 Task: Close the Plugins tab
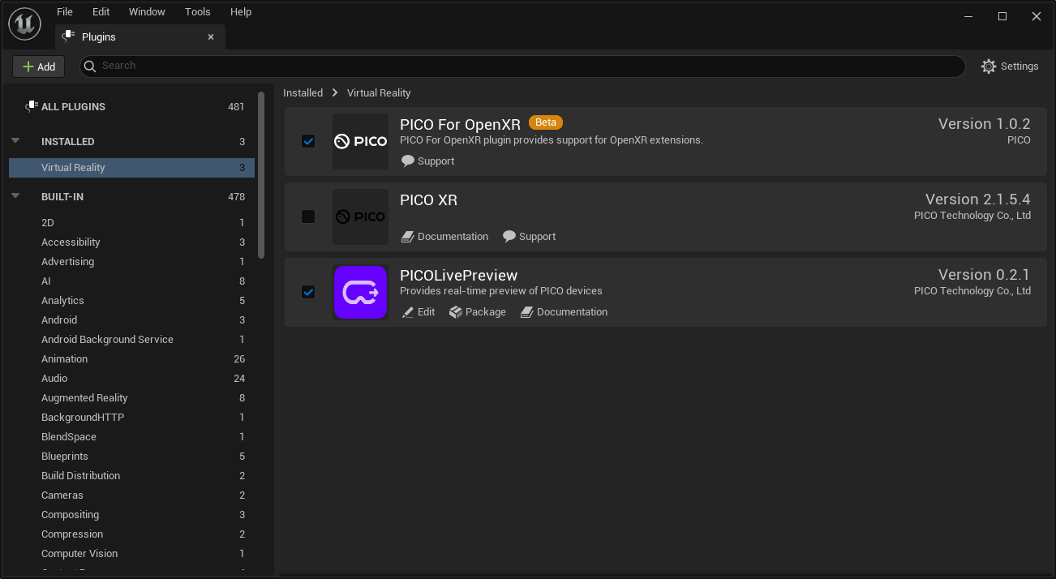pyautogui.click(x=211, y=36)
